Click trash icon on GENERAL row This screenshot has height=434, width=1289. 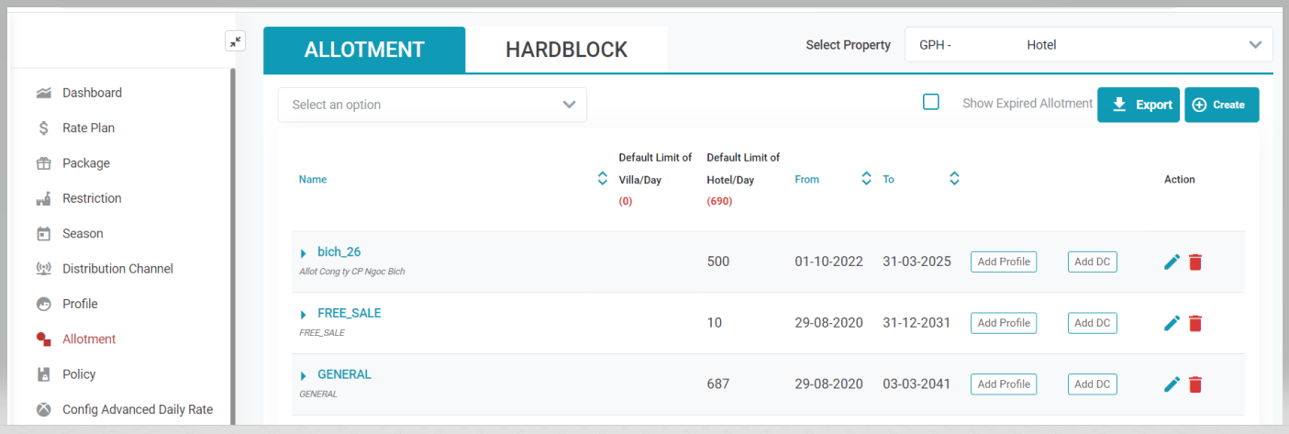(1195, 384)
